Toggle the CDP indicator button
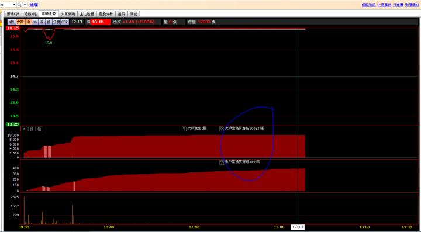Screen dimensions: 421x232 [x=65, y=22]
